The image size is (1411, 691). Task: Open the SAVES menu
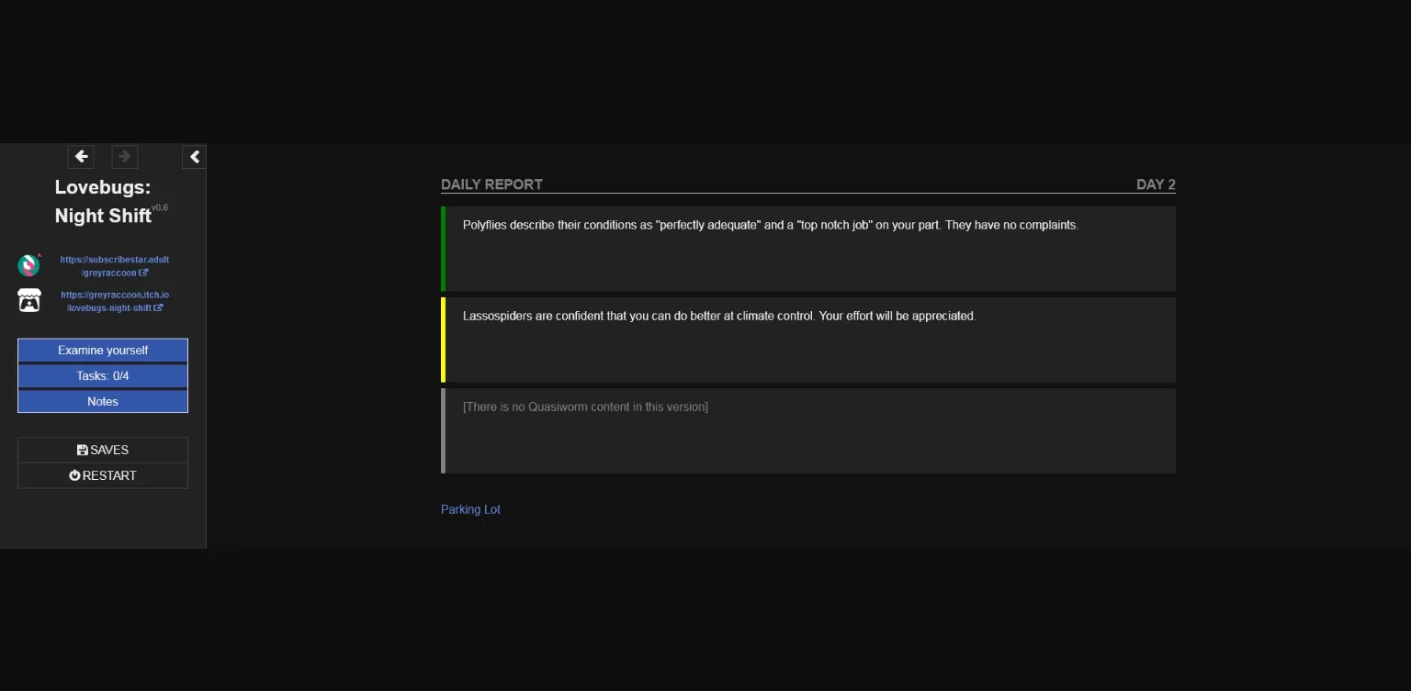(x=102, y=450)
